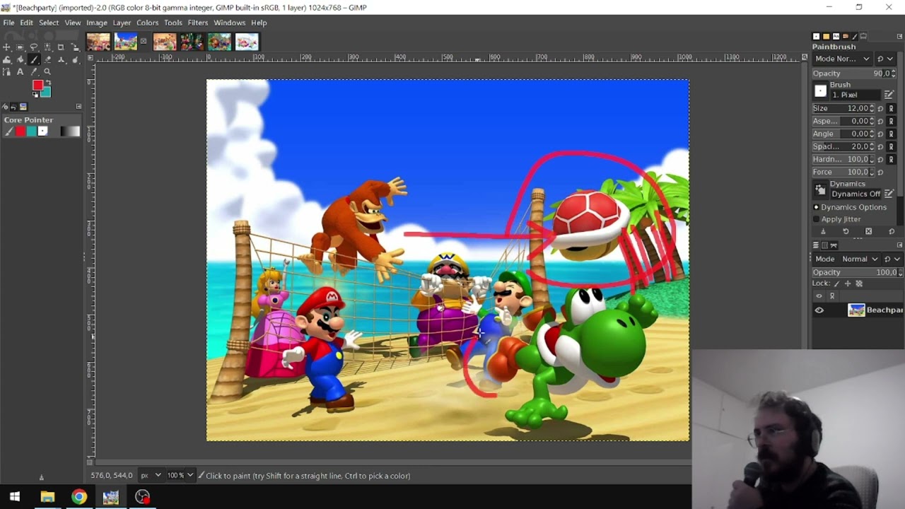Select the Fuzzy Select tool
905x509 pixels.
[47, 47]
